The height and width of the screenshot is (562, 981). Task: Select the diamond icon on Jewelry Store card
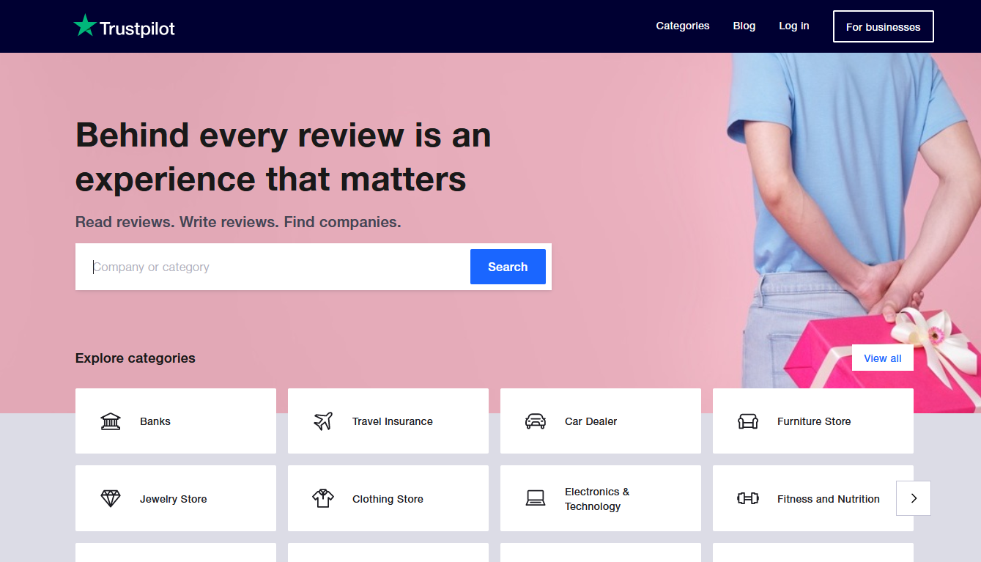coord(110,498)
